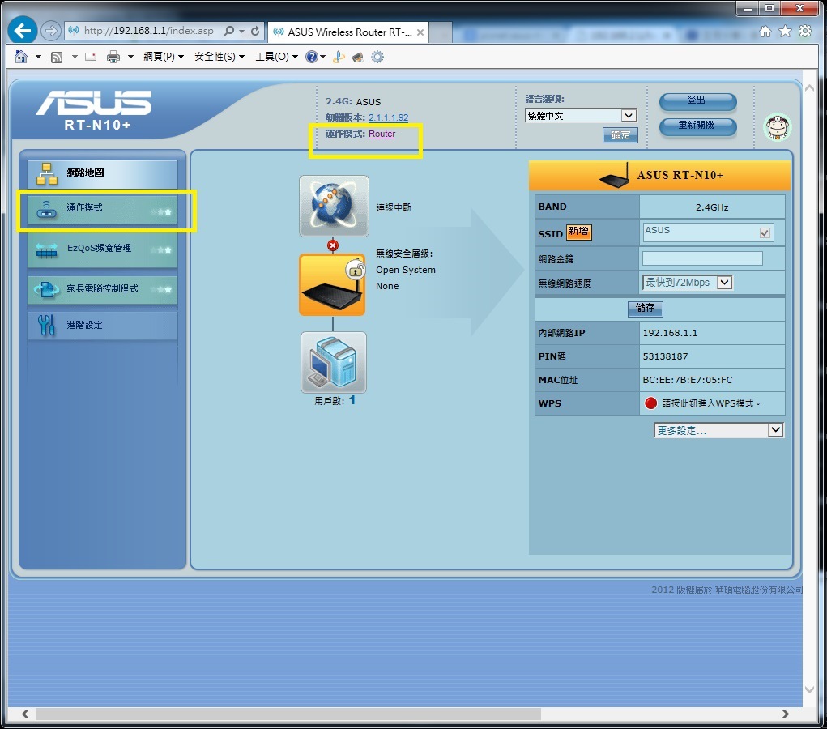Open the 網頁(P) menu
The height and width of the screenshot is (729, 827).
tap(164, 57)
